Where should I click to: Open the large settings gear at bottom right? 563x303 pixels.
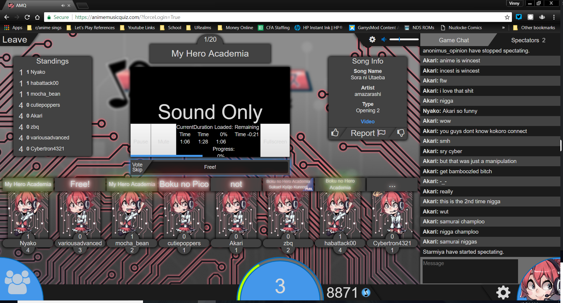(x=503, y=292)
